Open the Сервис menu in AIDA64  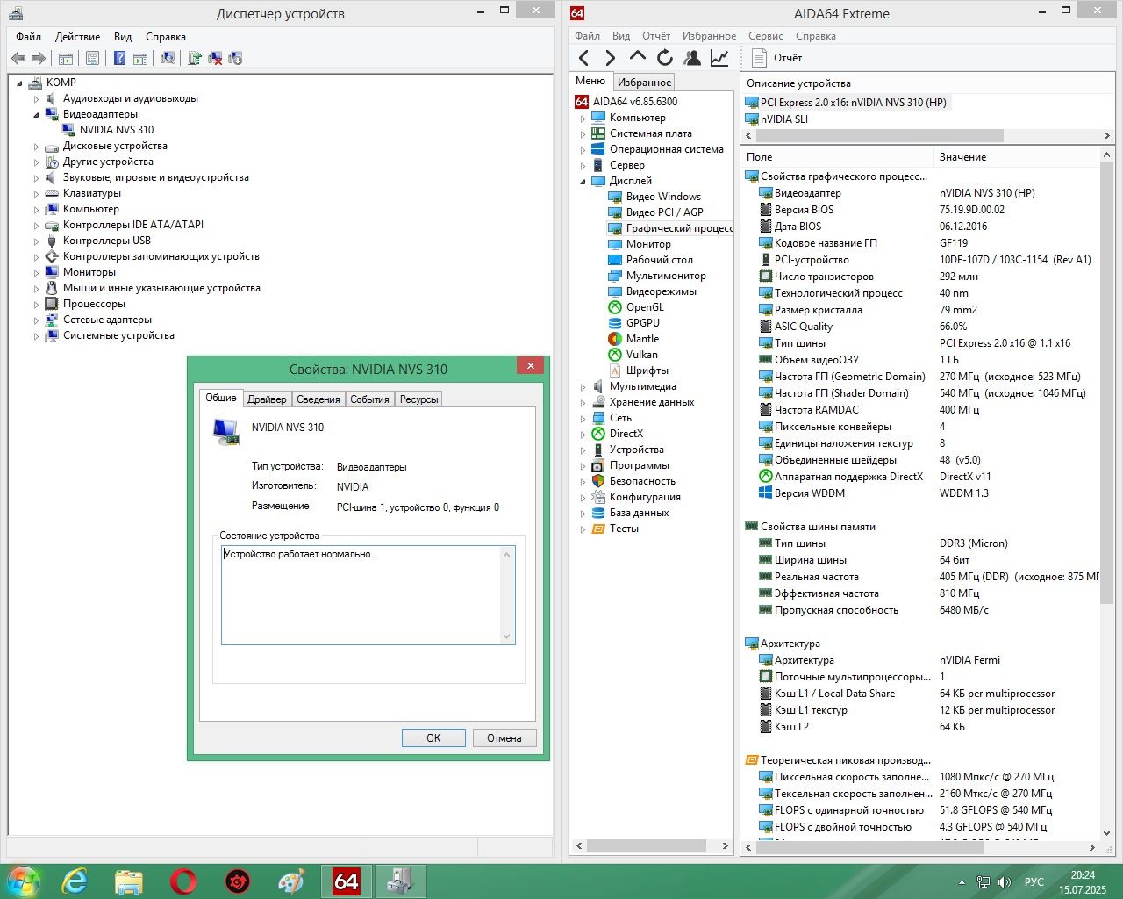coord(765,36)
